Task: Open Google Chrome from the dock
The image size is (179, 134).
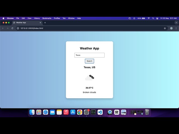Action: tap(79, 112)
